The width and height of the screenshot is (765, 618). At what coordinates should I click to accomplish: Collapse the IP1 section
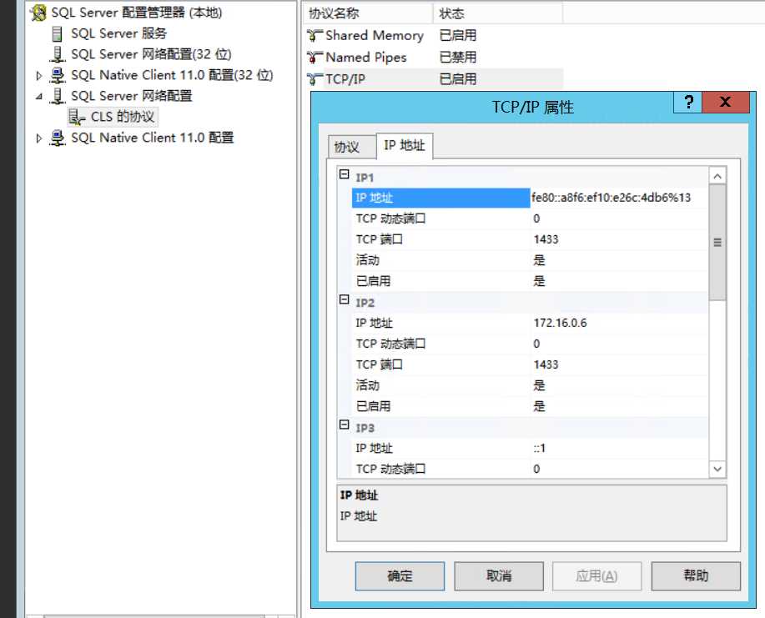(344, 174)
